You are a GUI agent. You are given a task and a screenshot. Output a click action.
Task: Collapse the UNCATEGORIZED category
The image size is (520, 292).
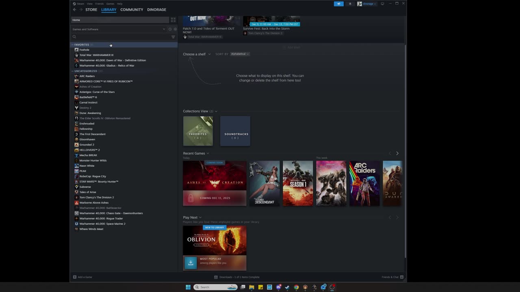(x=72, y=71)
